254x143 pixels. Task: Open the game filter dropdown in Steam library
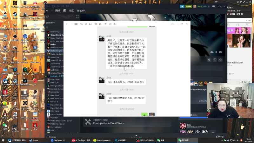pyautogui.click(x=55, y=23)
